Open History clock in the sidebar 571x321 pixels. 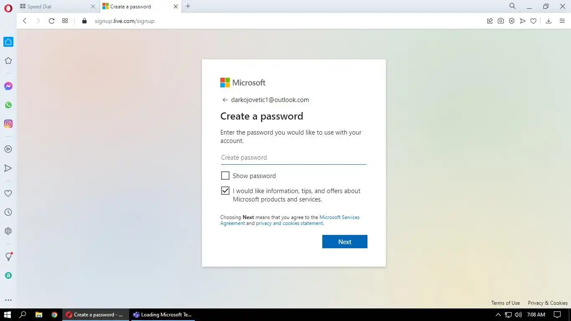pyautogui.click(x=8, y=212)
